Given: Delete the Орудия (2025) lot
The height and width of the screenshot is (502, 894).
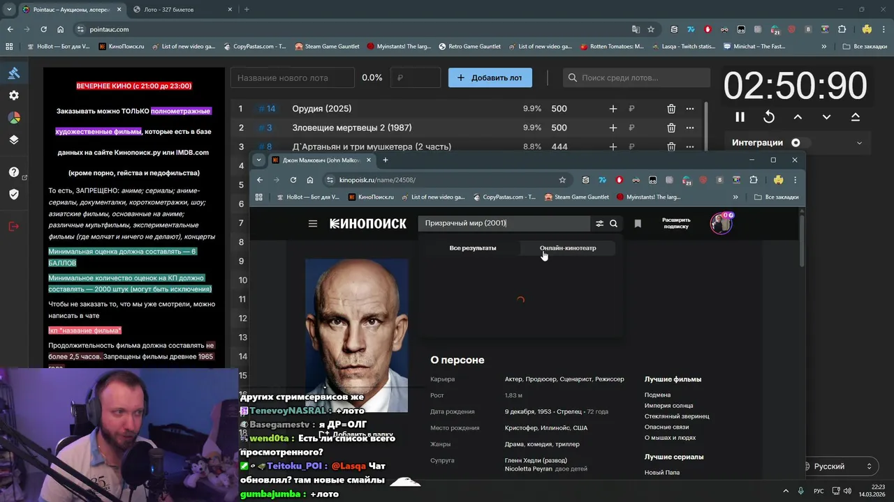Looking at the screenshot, I should pos(671,109).
